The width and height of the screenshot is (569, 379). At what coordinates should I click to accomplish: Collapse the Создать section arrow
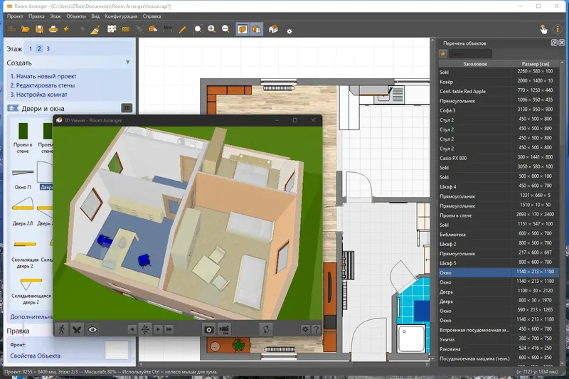128,63
